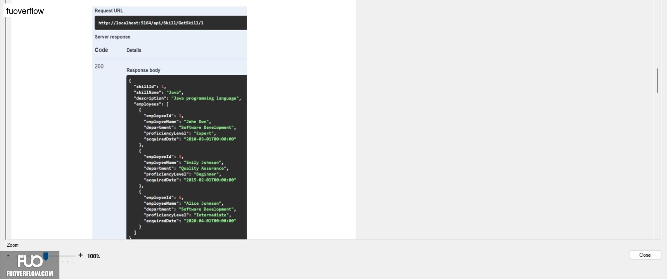This screenshot has height=279, width=667.
Task: Click the "skillId": 1 line
Action: (x=150, y=87)
